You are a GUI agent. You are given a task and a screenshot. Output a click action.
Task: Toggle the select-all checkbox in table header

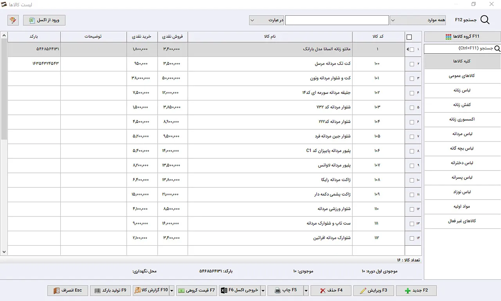coord(409,37)
